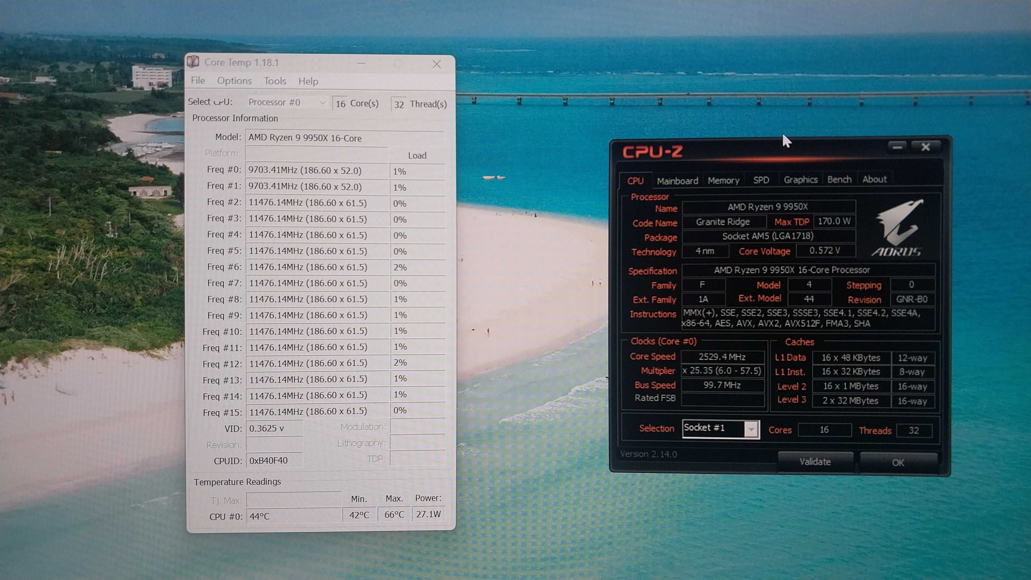
Task: Click the Technology value 4 nm
Action: coord(705,251)
